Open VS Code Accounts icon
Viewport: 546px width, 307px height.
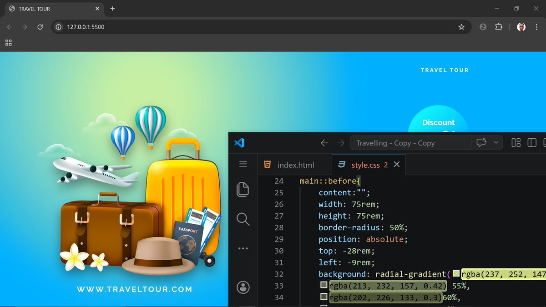(x=243, y=287)
